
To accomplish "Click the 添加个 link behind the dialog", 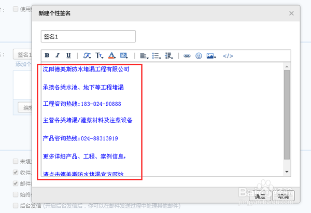I will 23,64.
